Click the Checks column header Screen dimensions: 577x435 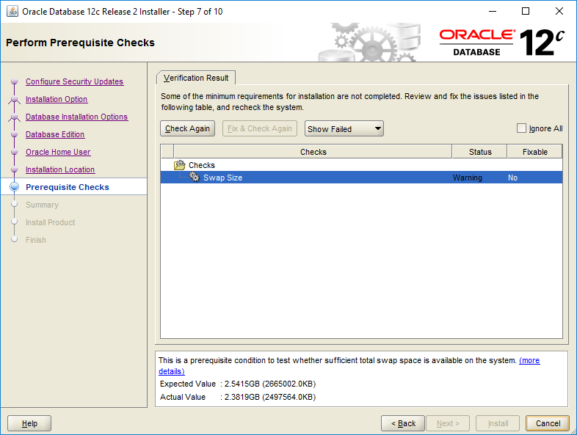[313, 152]
